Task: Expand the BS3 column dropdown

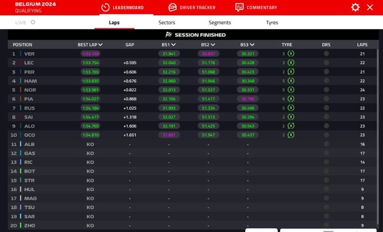Action: 252,45
